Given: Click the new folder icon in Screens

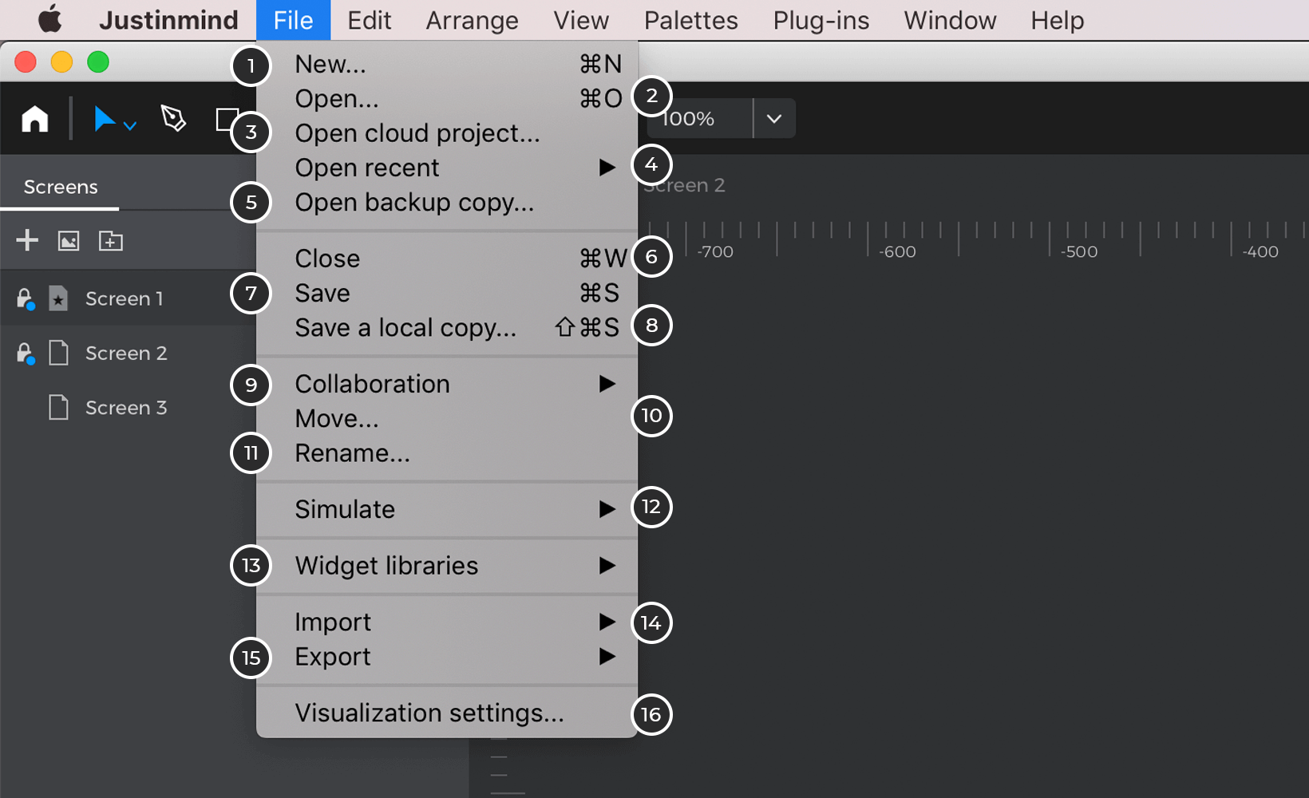Looking at the screenshot, I should point(110,241).
